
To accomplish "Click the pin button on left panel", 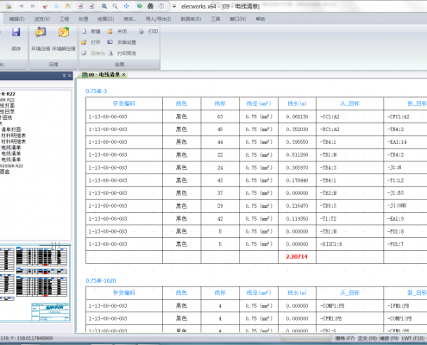I will click(64, 76).
